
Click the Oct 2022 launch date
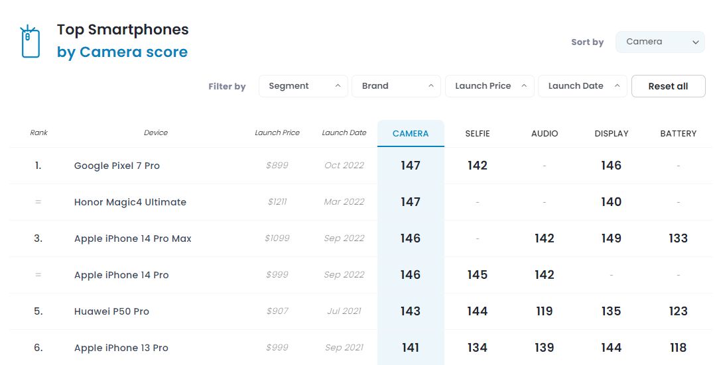(x=344, y=166)
